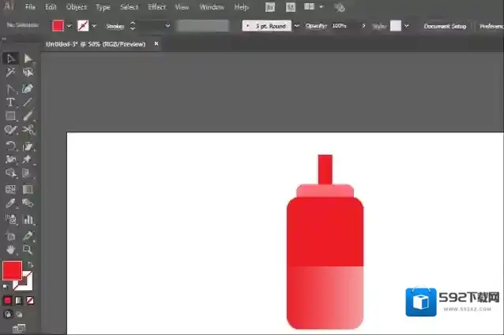Choose the Rectangle tool
The width and height of the screenshot is (504, 335).
coord(11,117)
